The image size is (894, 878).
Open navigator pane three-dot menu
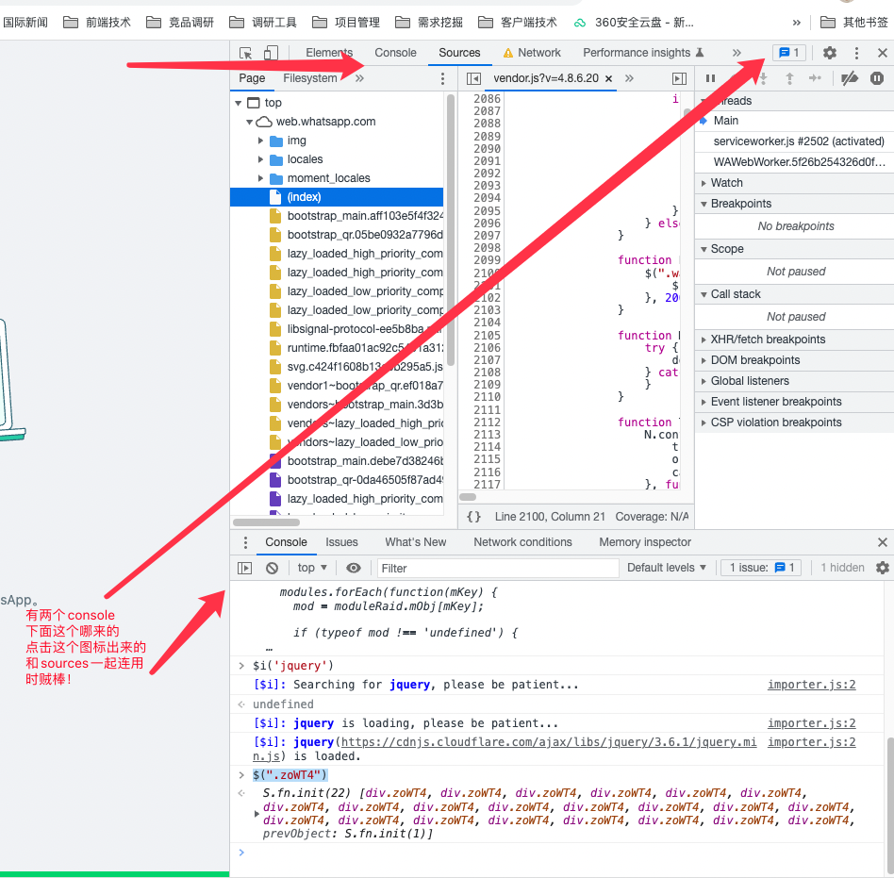442,78
